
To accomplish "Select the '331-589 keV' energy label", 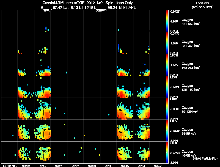I will tap(191, 24).
